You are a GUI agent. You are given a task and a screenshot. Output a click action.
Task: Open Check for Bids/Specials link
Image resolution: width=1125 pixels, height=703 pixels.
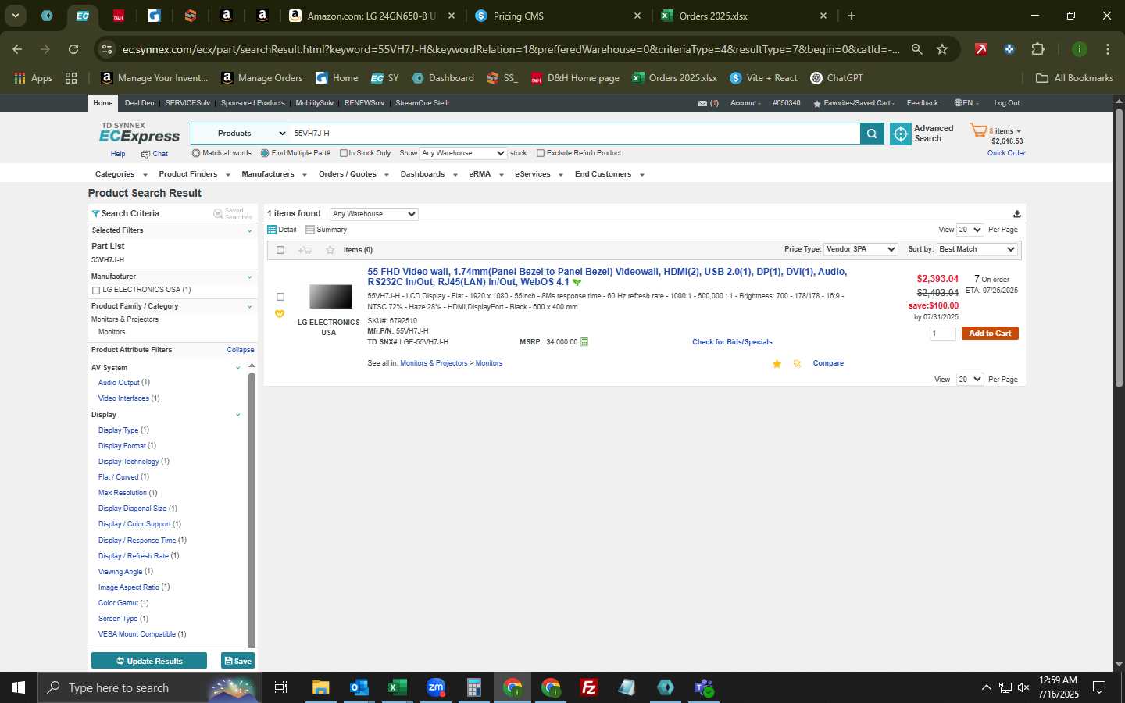click(732, 342)
